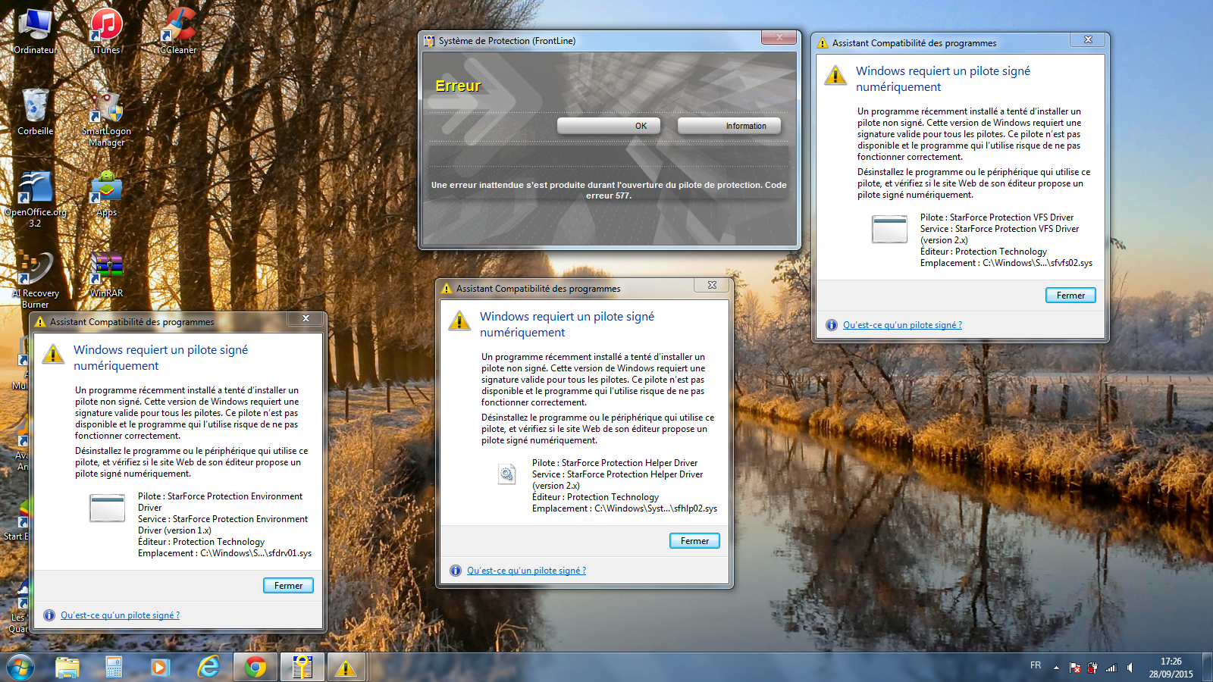1213x682 pixels.
Task: Click the Show desktop strip on the taskbar
Action: 1208,668
